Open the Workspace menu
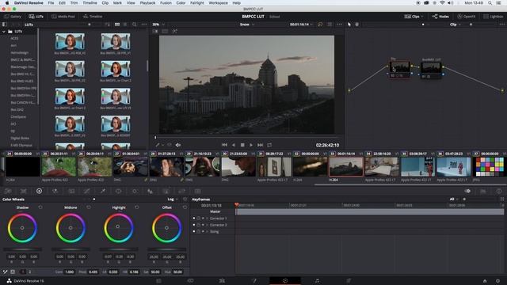507x285 pixels. pyautogui.click(x=219, y=3)
